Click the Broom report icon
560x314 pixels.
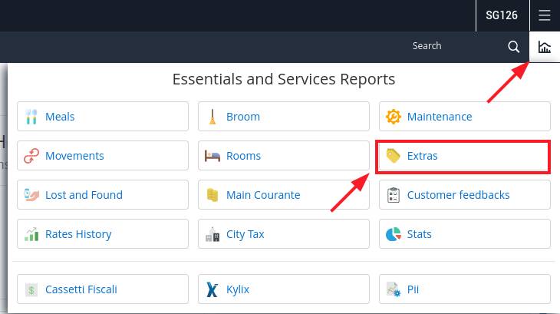pyautogui.click(x=212, y=117)
